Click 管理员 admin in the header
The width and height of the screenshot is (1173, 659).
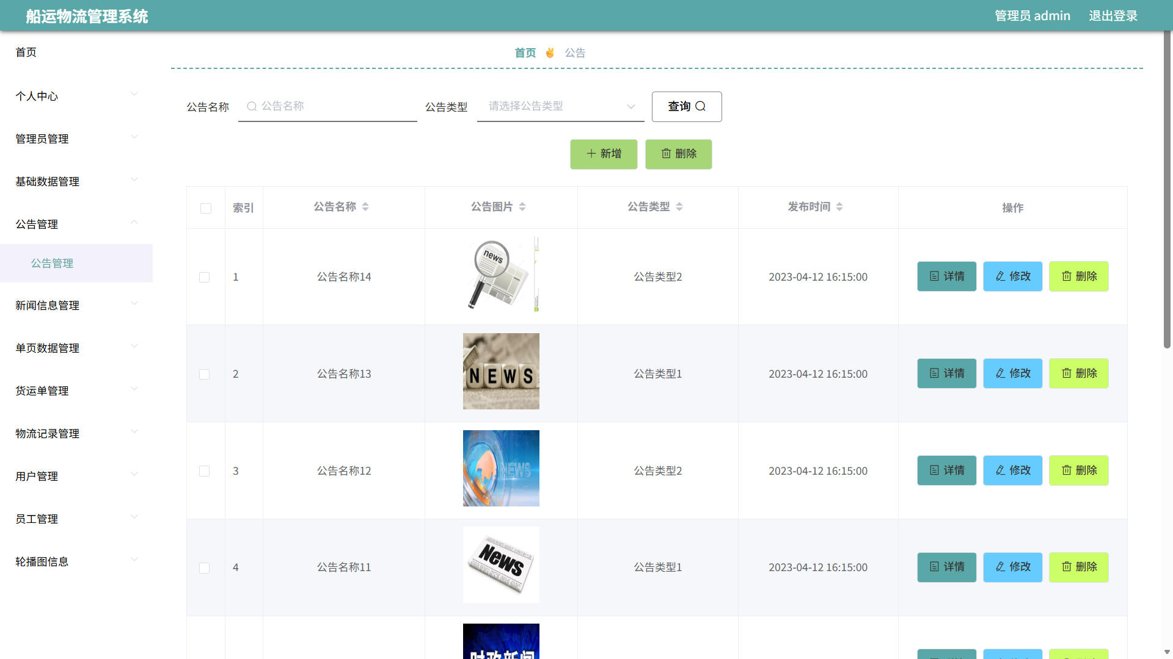tap(1032, 16)
